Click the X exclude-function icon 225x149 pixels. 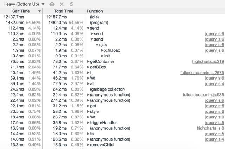click(x=62, y=4)
